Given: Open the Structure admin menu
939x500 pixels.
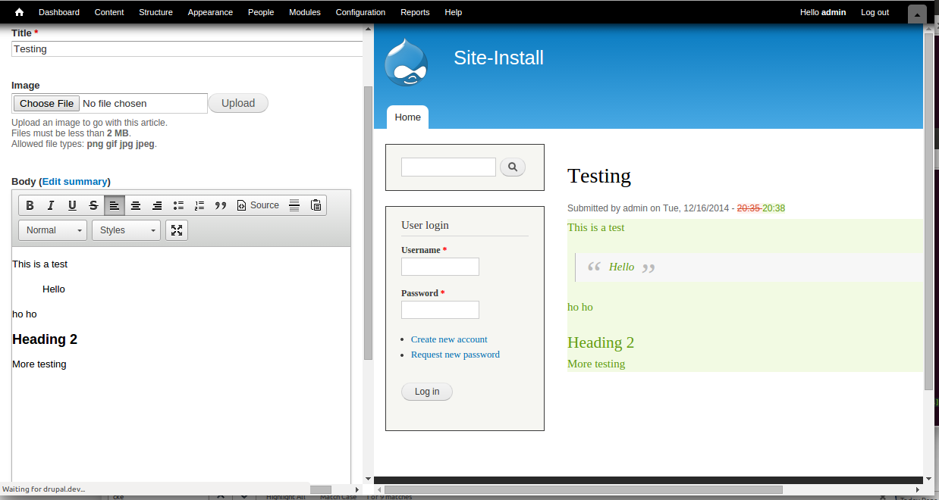Looking at the screenshot, I should coord(155,12).
